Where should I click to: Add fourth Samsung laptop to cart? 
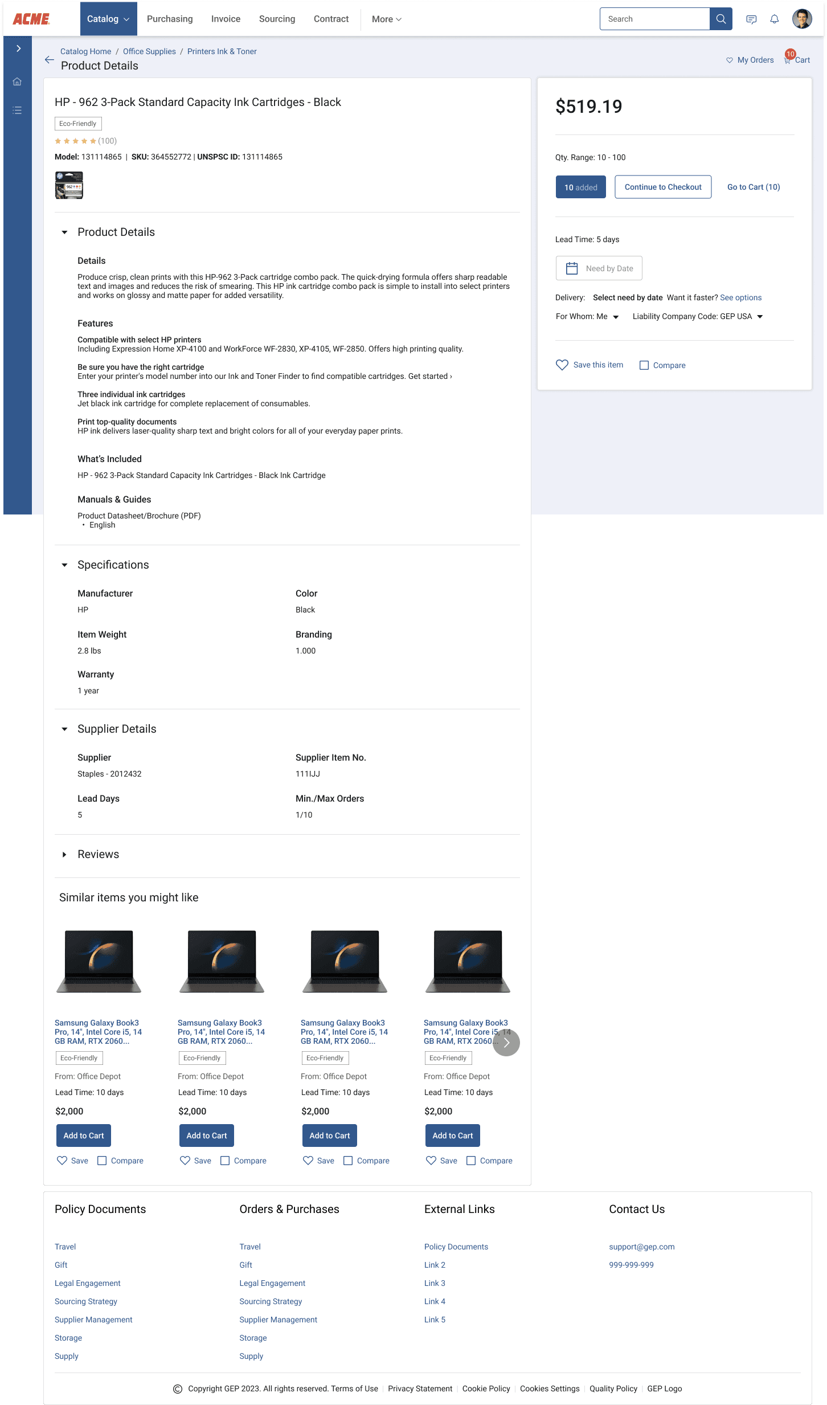453,1136
